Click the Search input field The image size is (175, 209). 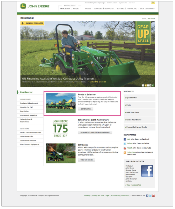pyautogui.click(x=140, y=3)
